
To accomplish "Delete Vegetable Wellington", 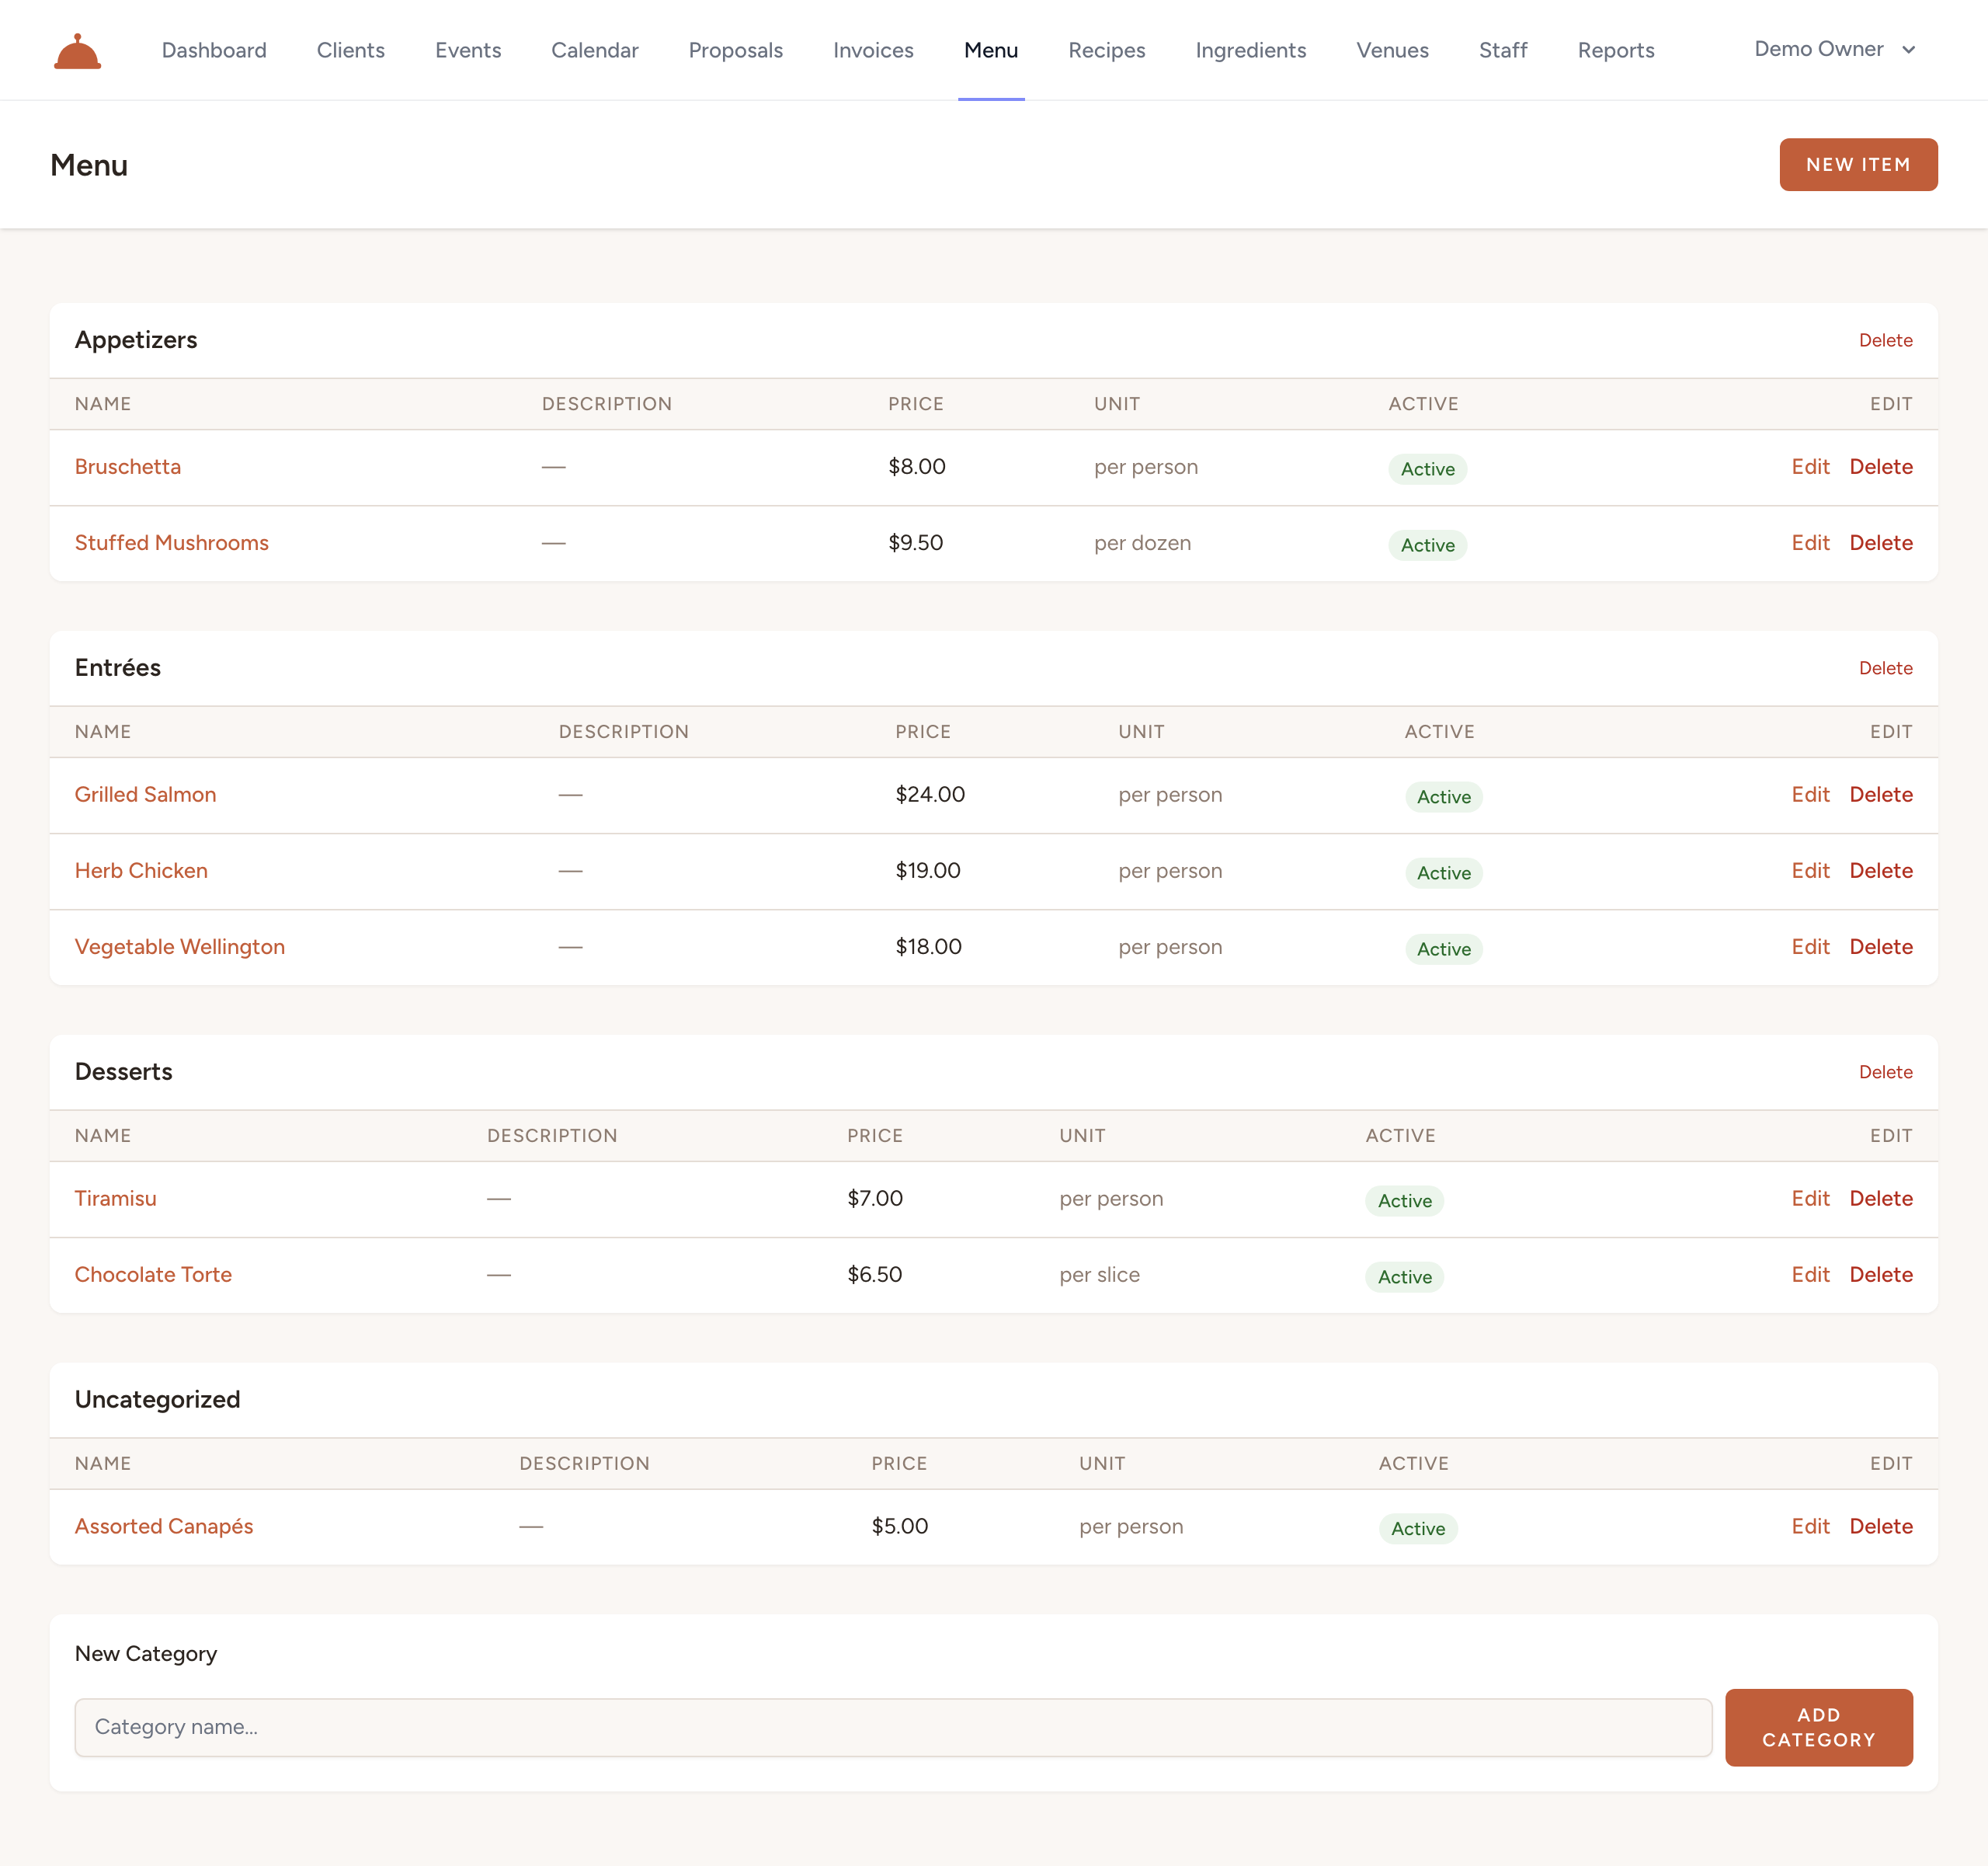I will (x=1881, y=946).
